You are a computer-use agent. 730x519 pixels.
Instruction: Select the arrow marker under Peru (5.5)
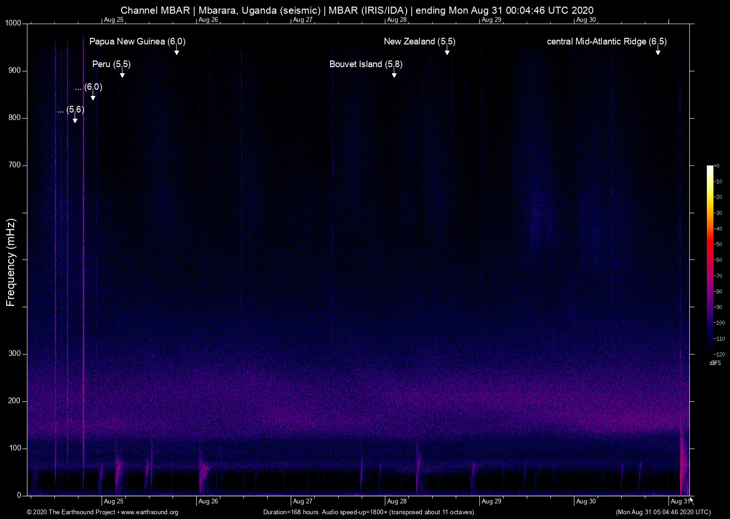[x=122, y=74]
